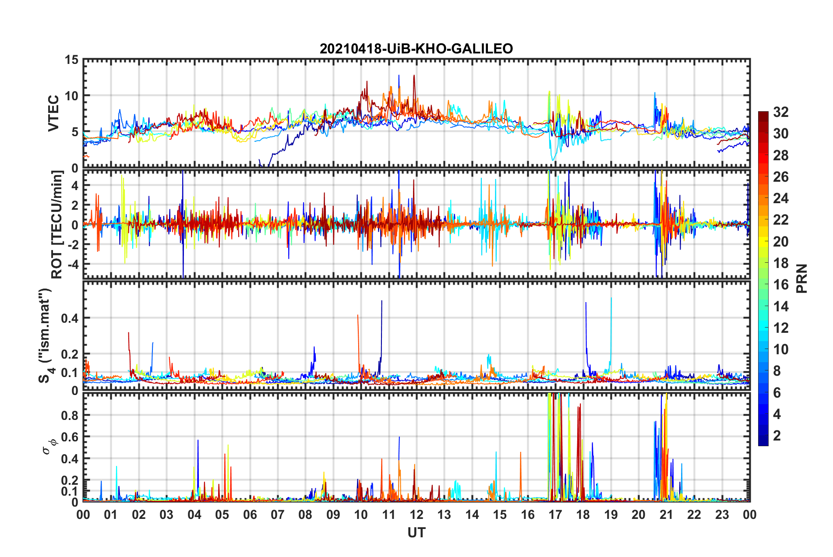Click colorbar tick value 10
This screenshot has height=557, width=833.
click(x=780, y=349)
